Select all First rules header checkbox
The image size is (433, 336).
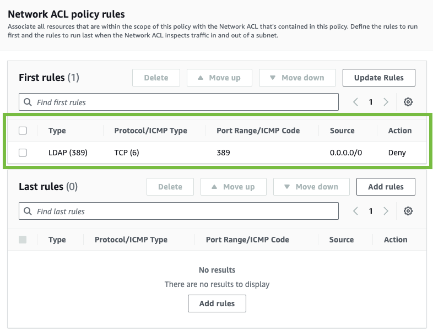pos(23,131)
